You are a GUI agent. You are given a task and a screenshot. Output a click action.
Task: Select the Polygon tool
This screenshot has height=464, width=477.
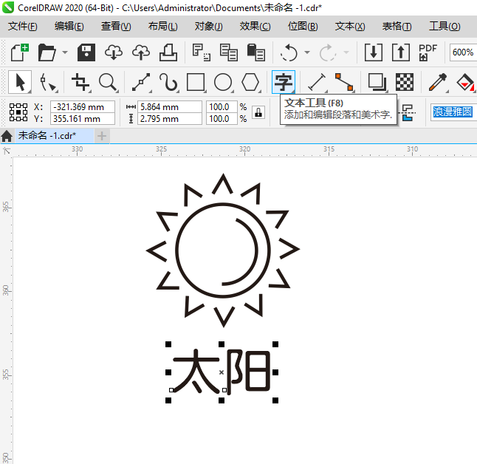click(x=250, y=81)
